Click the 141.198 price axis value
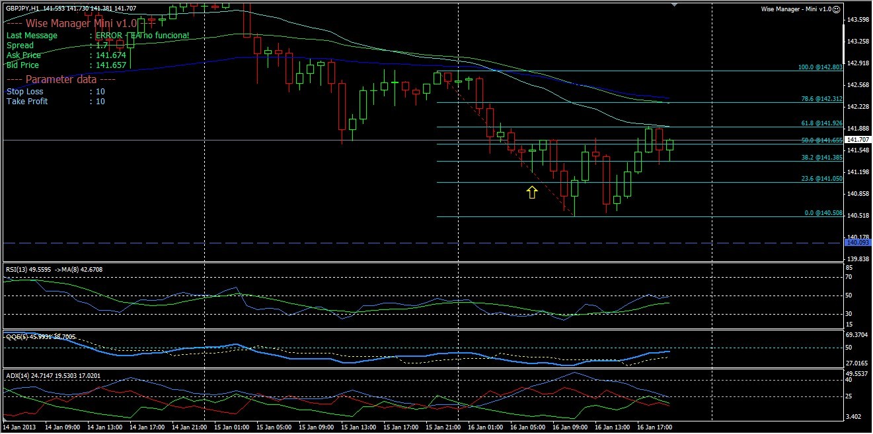 pos(858,172)
